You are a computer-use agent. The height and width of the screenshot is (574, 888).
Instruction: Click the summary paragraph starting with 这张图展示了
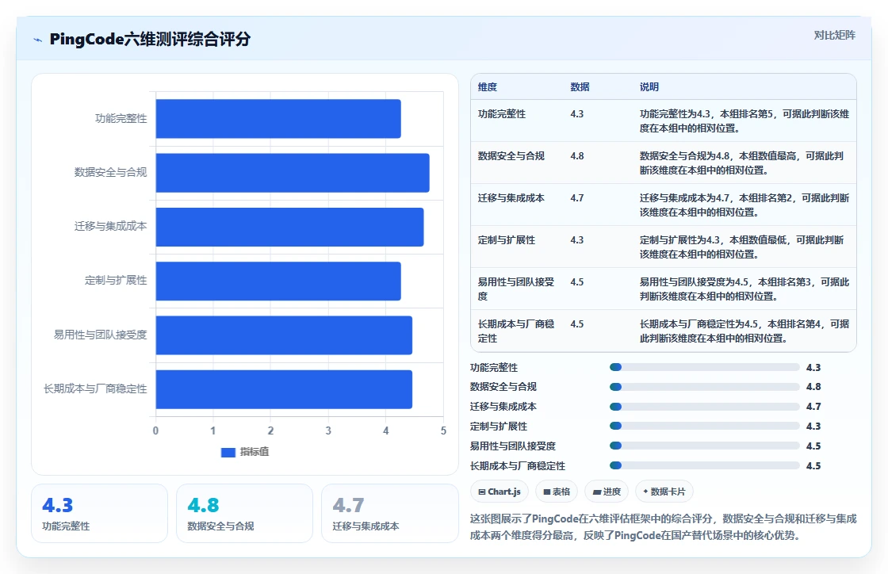pyautogui.click(x=663, y=527)
